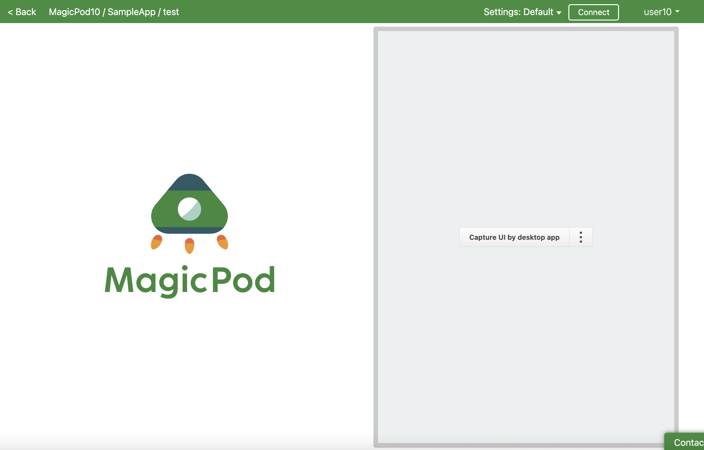Click Capture UI by desktop app

(514, 237)
